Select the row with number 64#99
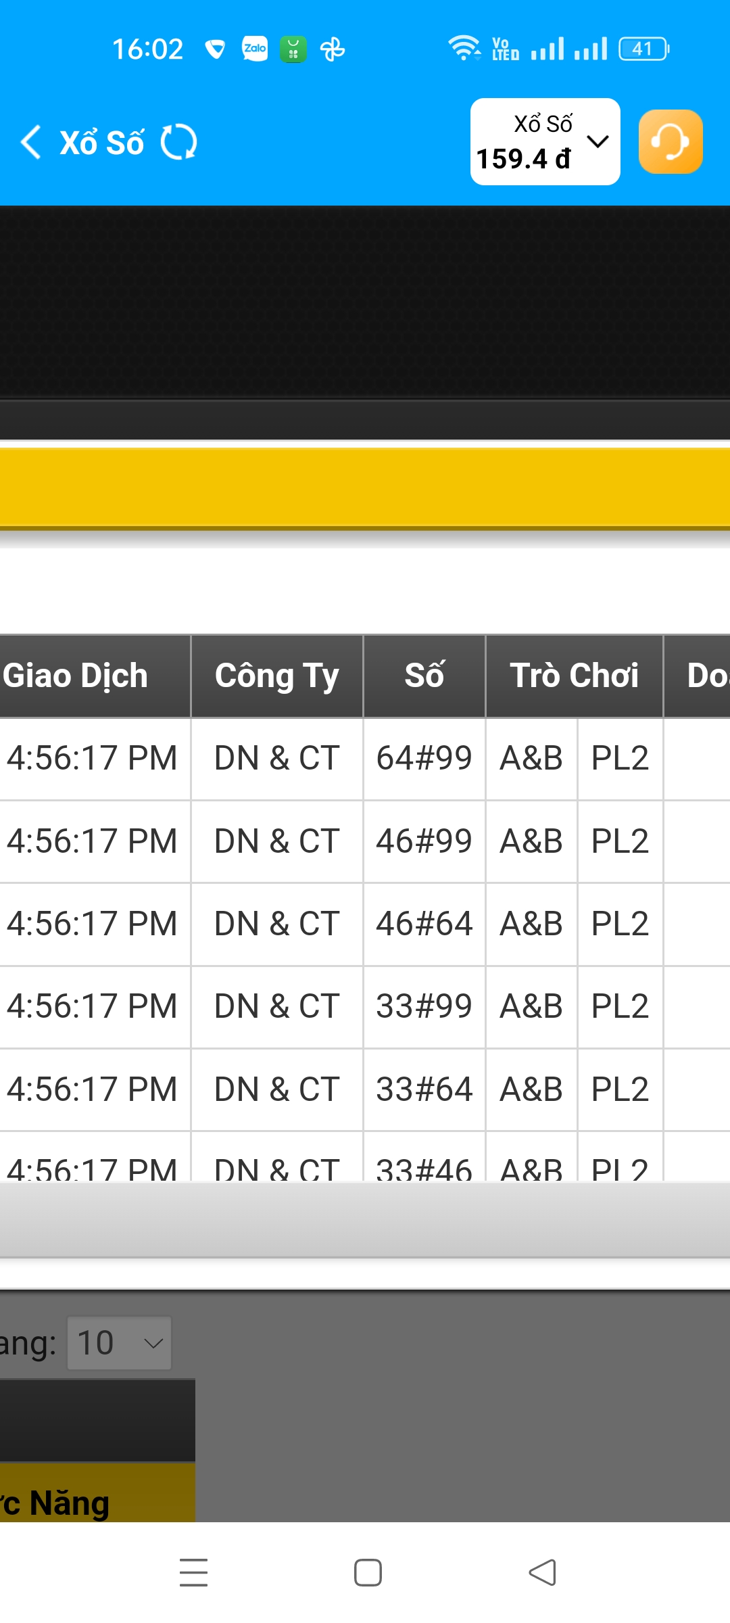Screen dimensions: 730x1623 coord(365,758)
